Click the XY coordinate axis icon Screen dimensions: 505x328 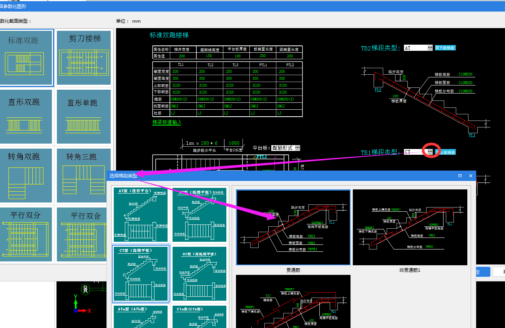[x=82, y=303]
